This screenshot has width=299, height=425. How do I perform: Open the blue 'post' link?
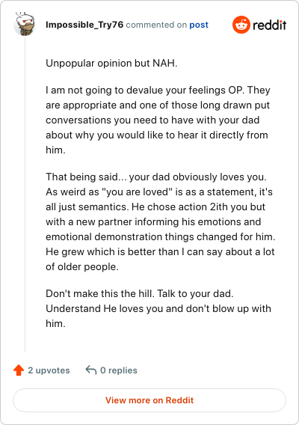[199, 25]
